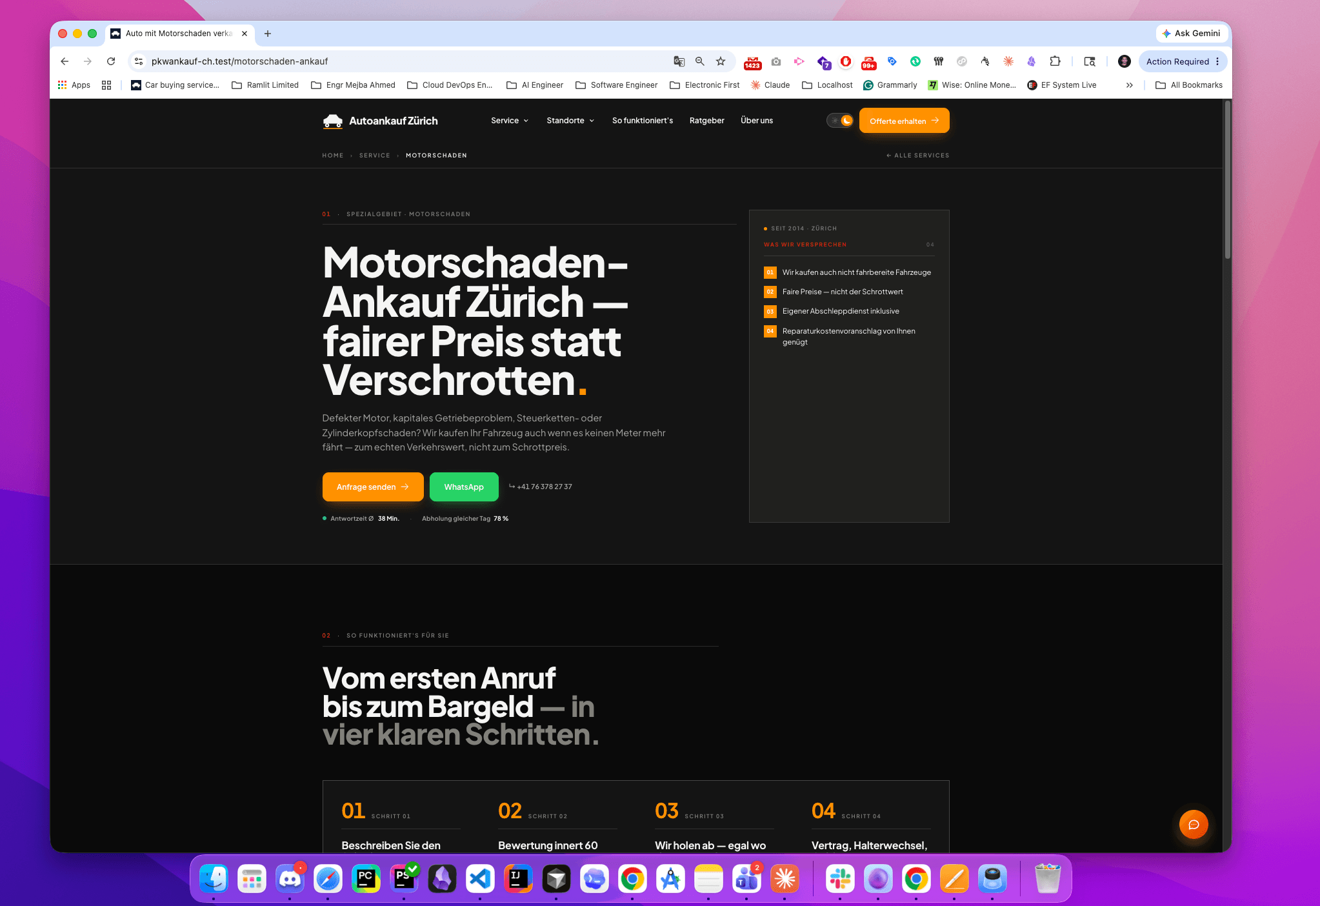The image size is (1320, 906).
Task: Click the zoom magnifier icon in address bar
Action: tap(700, 61)
